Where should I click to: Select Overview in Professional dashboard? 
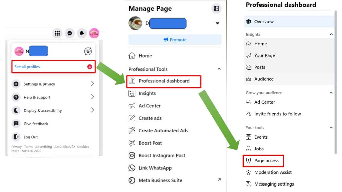289,22
